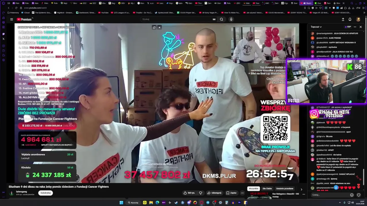Open the Pokemony bookmark
Screen dimensions: 367x206
click(13, 13)
